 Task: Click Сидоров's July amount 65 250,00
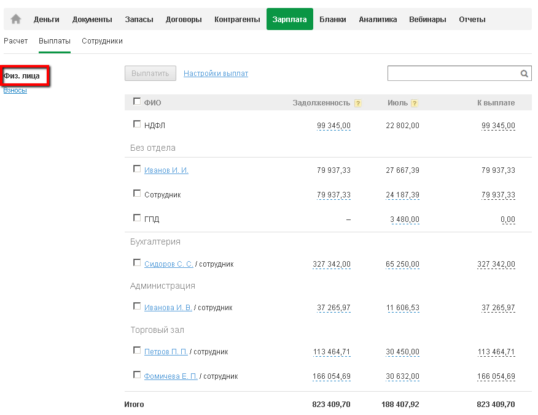click(x=402, y=264)
